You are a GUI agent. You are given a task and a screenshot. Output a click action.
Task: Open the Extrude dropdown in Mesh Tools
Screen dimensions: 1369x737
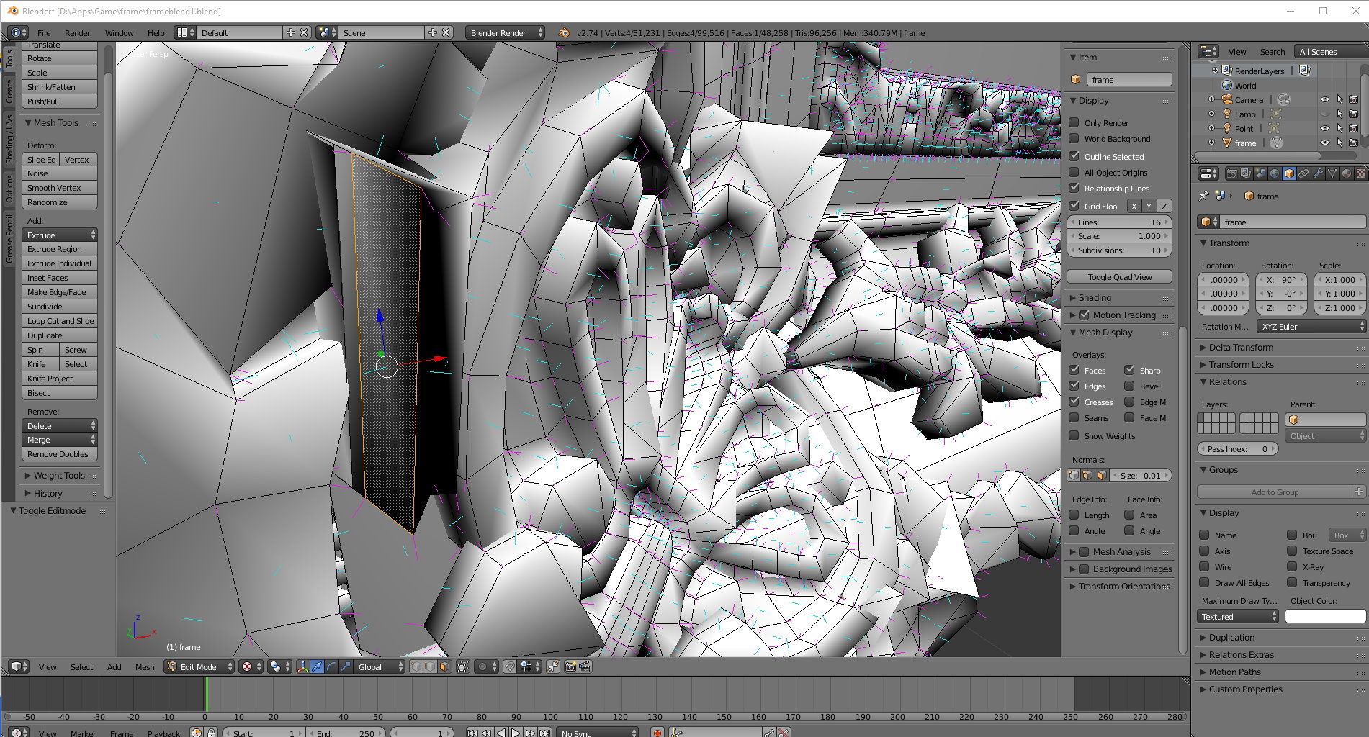[60, 235]
